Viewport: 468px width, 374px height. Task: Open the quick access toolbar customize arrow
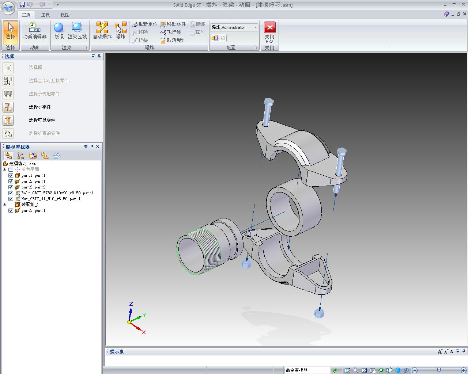57,5
